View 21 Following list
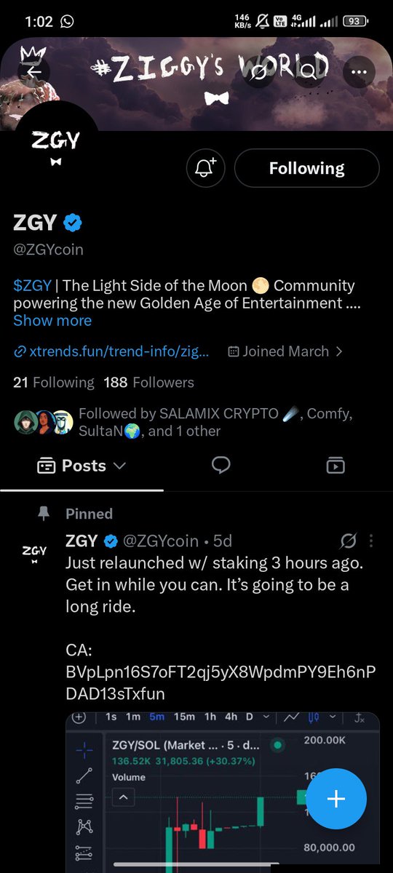 [54, 382]
